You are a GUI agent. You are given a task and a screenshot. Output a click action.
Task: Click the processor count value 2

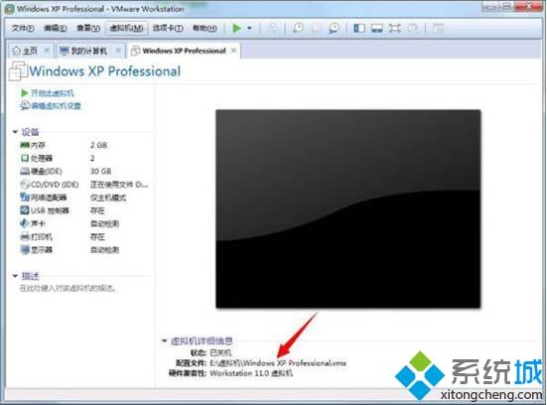tap(92, 158)
